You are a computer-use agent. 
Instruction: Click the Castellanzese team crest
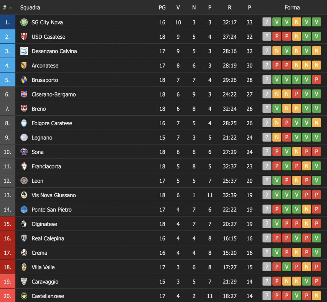coord(24,296)
